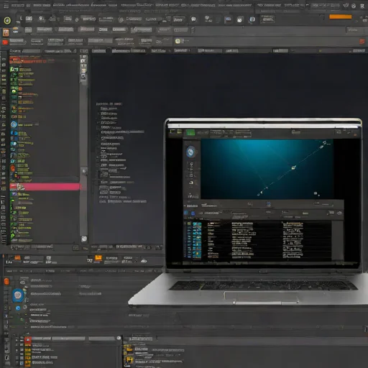Click the orange square icon in the lower middle toolbar

(98, 258)
